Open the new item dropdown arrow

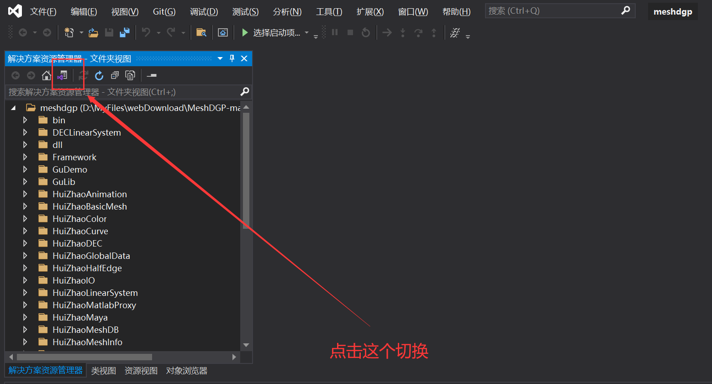(x=81, y=32)
